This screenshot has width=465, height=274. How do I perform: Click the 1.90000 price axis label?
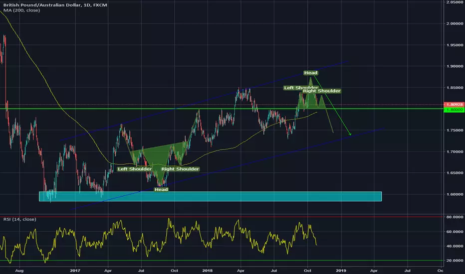[x=455, y=66]
